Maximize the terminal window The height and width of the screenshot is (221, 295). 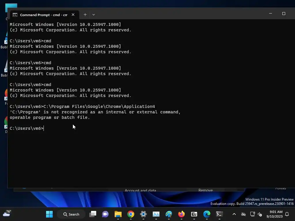click(284, 14)
